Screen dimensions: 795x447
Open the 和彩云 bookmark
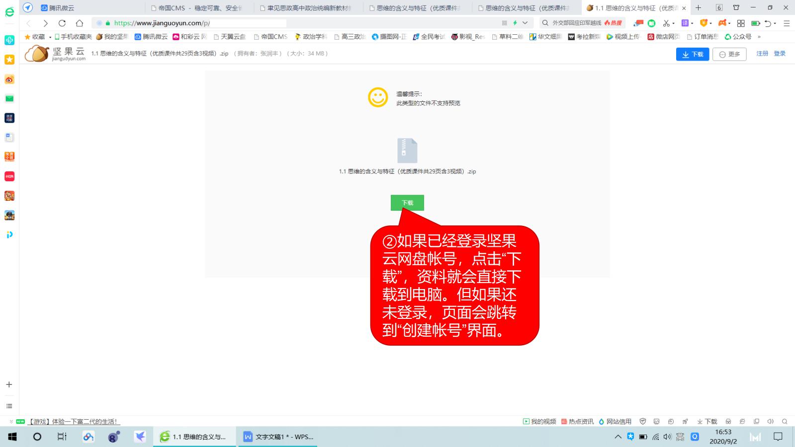pyautogui.click(x=189, y=37)
